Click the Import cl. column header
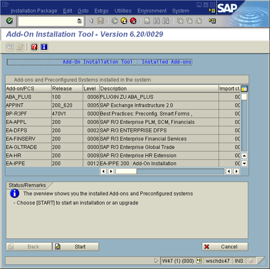This screenshot has width=270, height=269. (x=229, y=88)
